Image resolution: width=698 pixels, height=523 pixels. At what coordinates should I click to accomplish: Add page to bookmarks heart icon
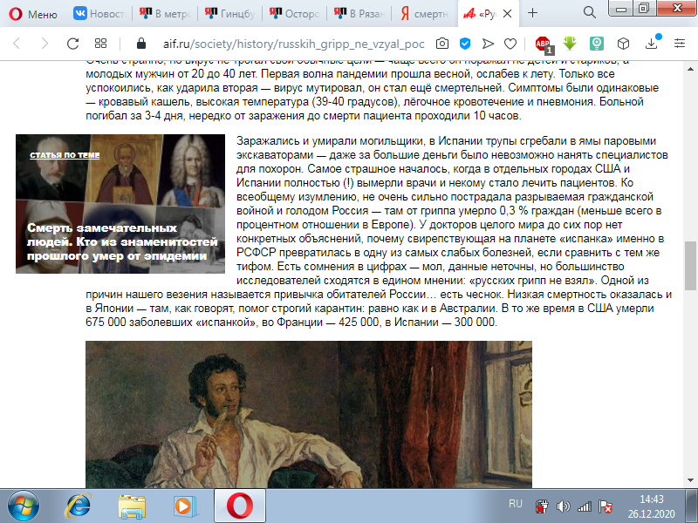coord(510,44)
